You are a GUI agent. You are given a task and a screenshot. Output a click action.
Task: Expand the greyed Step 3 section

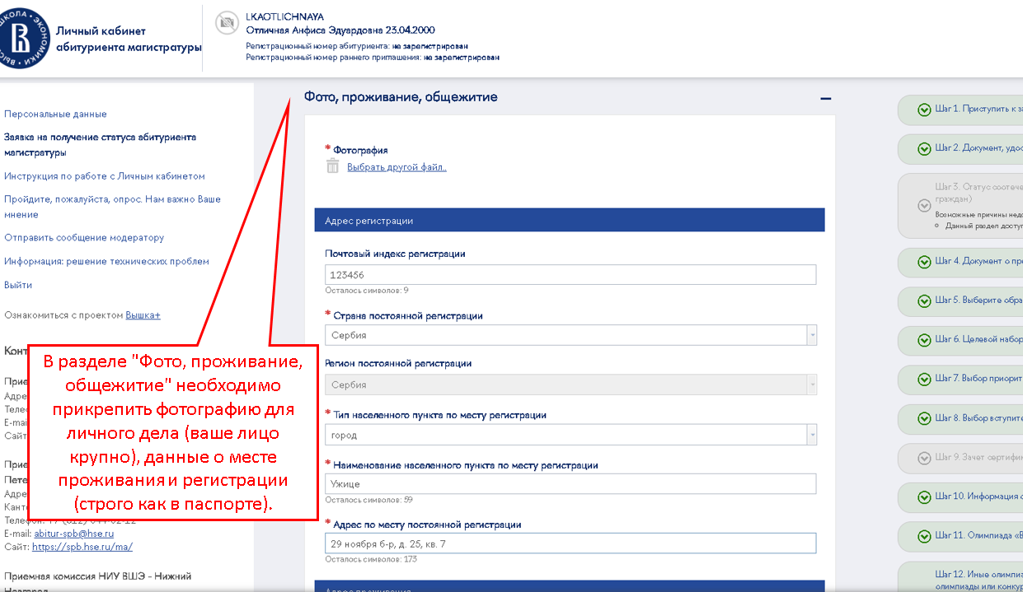click(924, 206)
